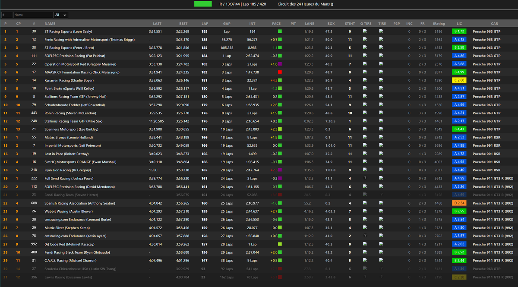Click the Q TIRE icon for Fenix Racing row
518x287 pixels.
[x=365, y=39]
